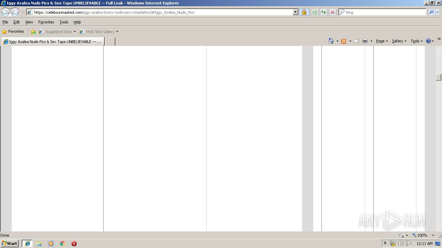Expand the Print options dropdown arrow

pos(372,41)
